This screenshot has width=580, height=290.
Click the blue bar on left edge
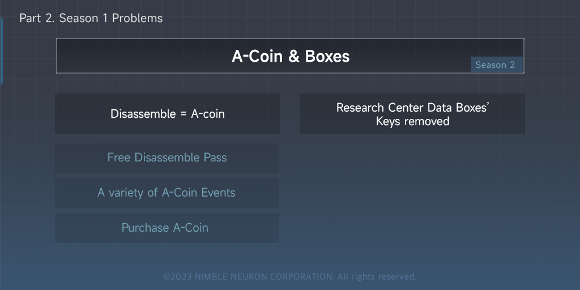(x=1, y=51)
